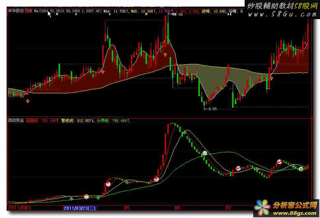
Task: Click the red smiley on the first April surge bars
Action: click(x=108, y=184)
